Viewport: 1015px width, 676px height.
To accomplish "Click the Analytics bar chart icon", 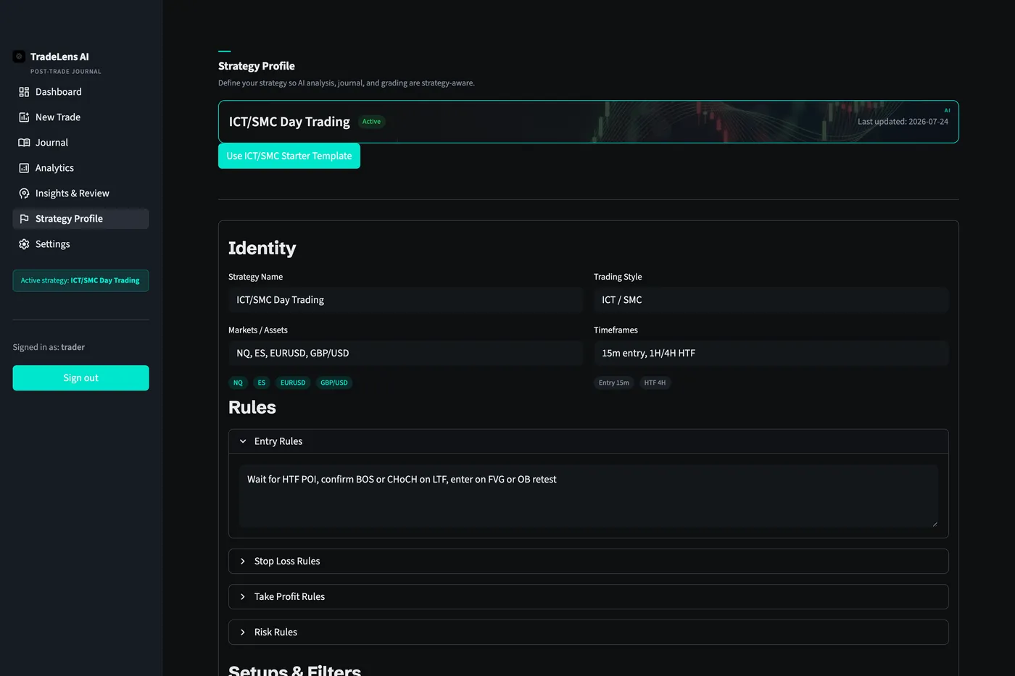I will tap(24, 168).
